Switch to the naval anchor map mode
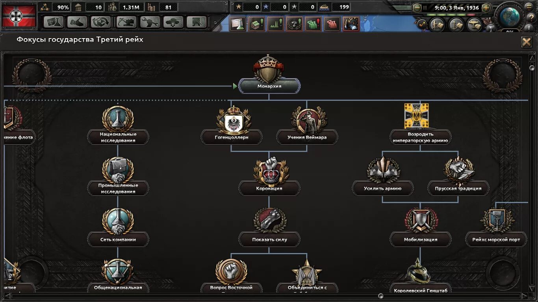Viewport: 538px width, 302px height. (456, 25)
